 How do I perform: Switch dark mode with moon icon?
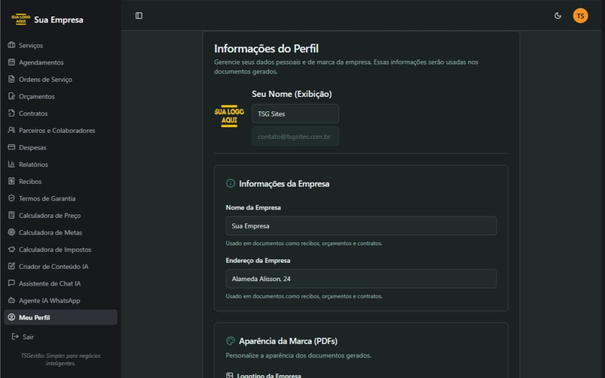(x=557, y=16)
